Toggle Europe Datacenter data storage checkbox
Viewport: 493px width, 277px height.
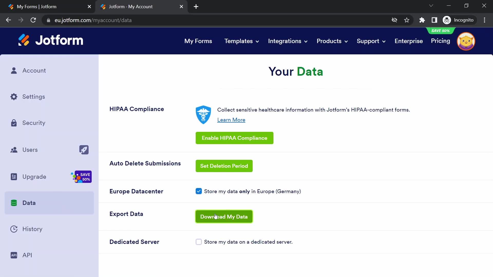[x=199, y=191]
